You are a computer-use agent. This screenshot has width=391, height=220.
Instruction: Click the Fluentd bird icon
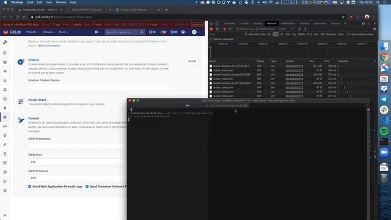tap(21, 120)
